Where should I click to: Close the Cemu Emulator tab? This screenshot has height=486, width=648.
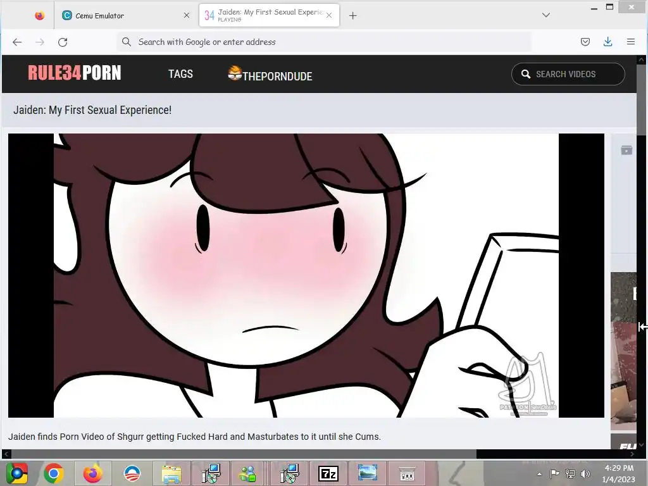(x=187, y=15)
